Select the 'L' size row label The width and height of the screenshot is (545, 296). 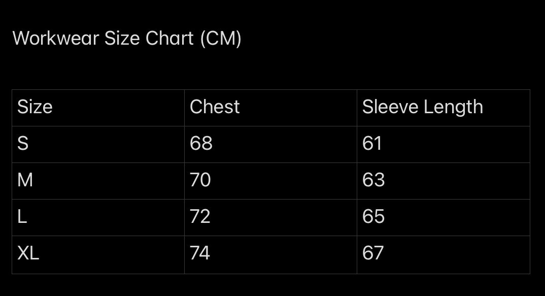(x=22, y=217)
